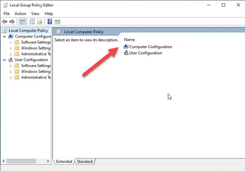Minimize the Group Policy Editor window
Image resolution: width=245 pixels, height=171 pixels.
[209, 5]
